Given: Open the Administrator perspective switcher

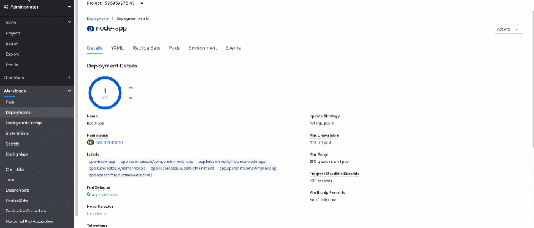Looking at the screenshot, I should (37, 7).
